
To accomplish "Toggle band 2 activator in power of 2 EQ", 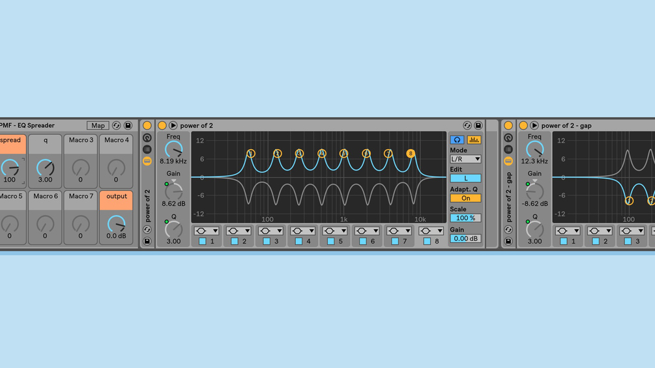I will coord(235,241).
